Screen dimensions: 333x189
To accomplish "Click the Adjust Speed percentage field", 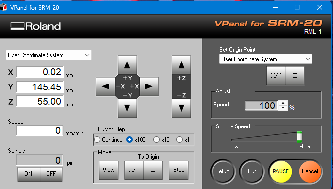I will (262, 105).
